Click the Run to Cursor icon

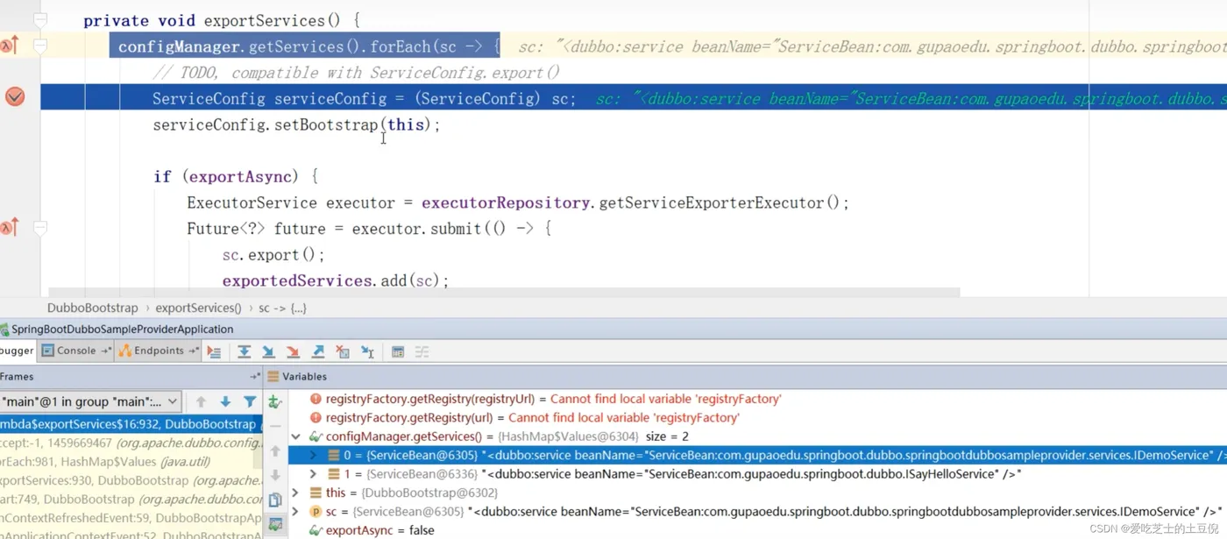click(x=367, y=351)
